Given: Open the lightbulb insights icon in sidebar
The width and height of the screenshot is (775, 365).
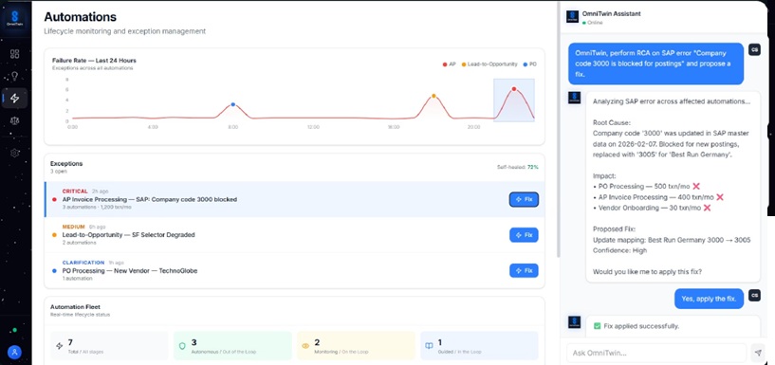Looking at the screenshot, I should tap(15, 76).
